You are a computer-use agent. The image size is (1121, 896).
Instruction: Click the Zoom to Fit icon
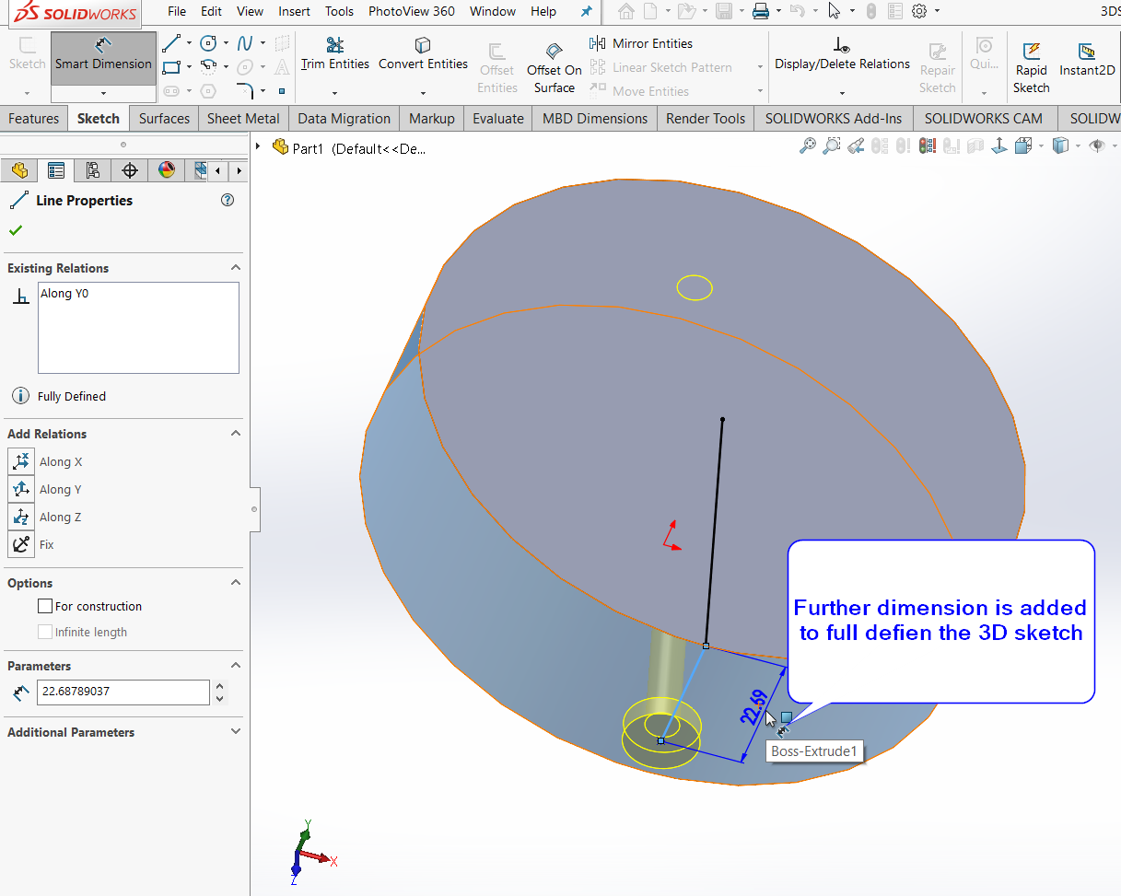[808, 145]
